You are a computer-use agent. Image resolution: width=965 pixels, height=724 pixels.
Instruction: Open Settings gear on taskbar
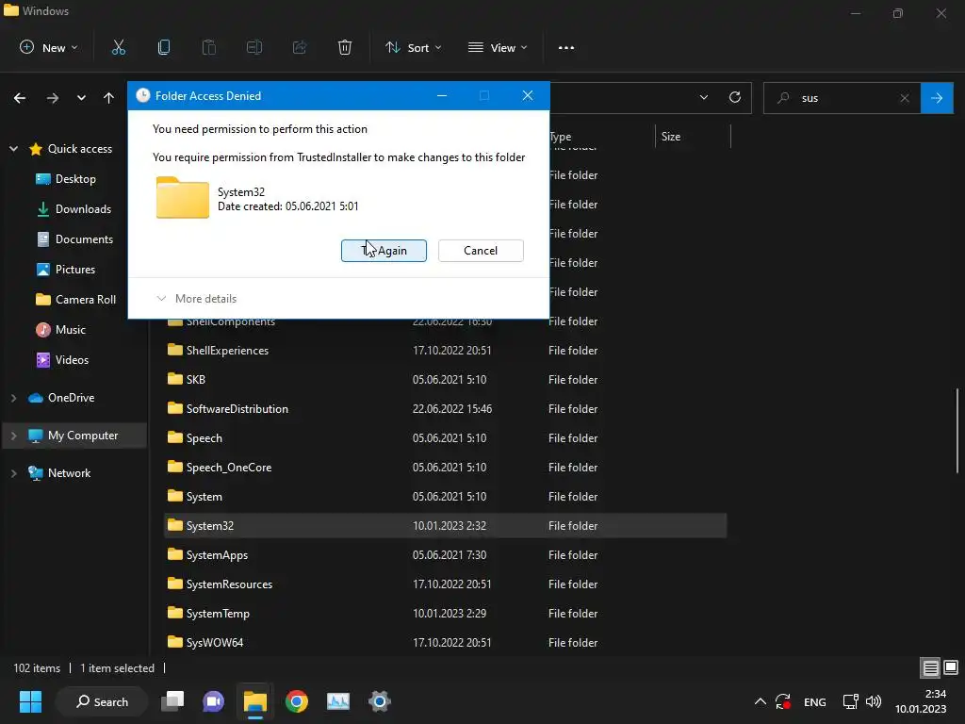(x=380, y=701)
